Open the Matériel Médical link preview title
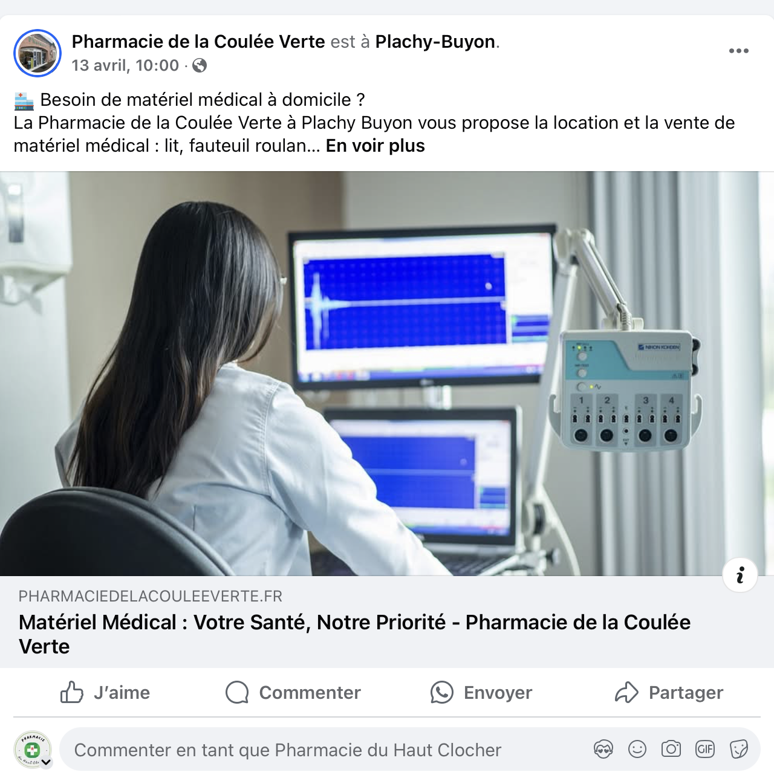The height and width of the screenshot is (775, 774). [x=354, y=634]
